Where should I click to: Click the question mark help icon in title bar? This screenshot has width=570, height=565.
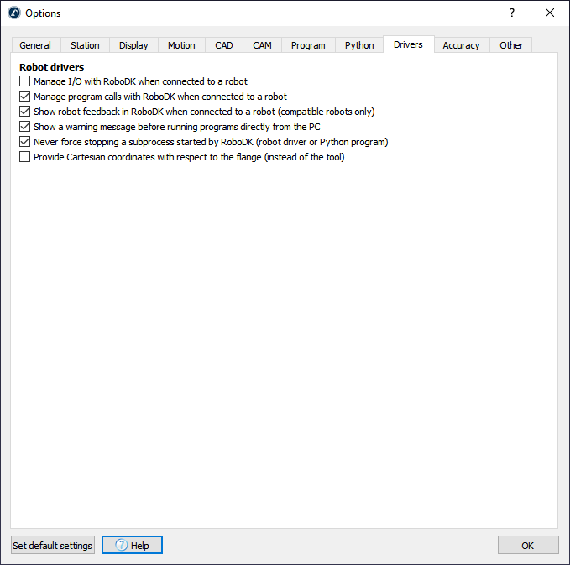coord(512,13)
